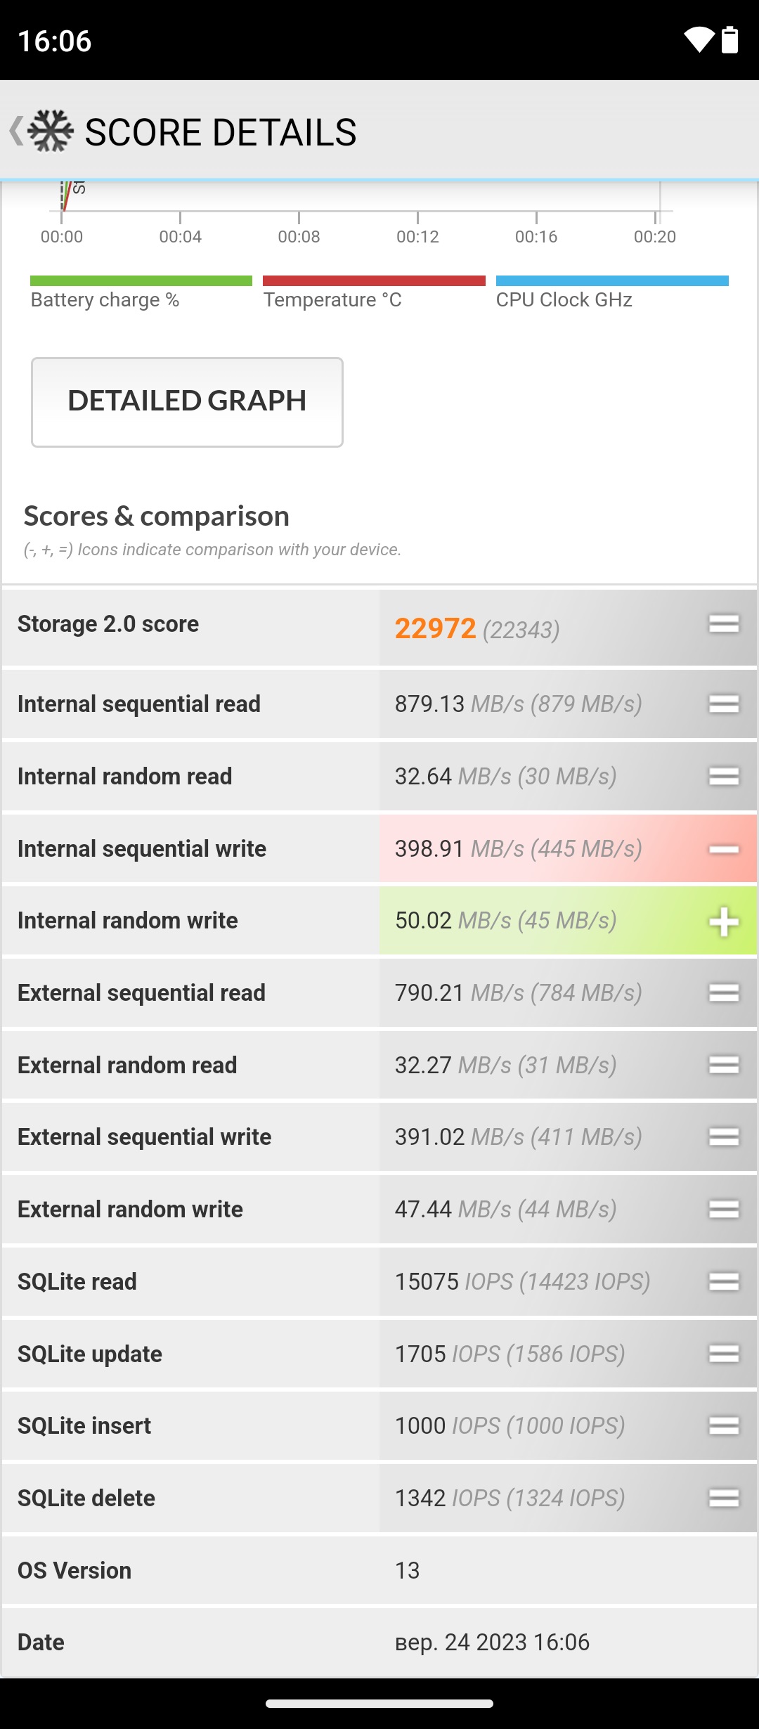Tap equals icon on Internal sequential read row
The height and width of the screenshot is (1729, 759).
click(724, 704)
